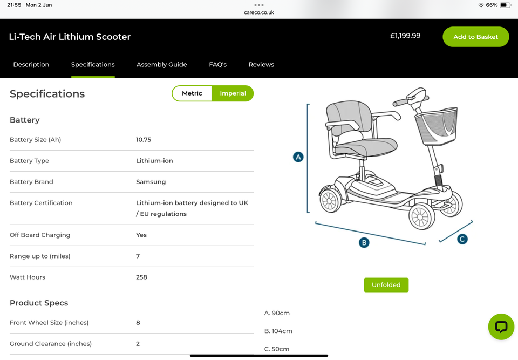This screenshot has height=360, width=518.
Task: Select dimension marker C on the scooter diagram
Action: click(x=461, y=238)
